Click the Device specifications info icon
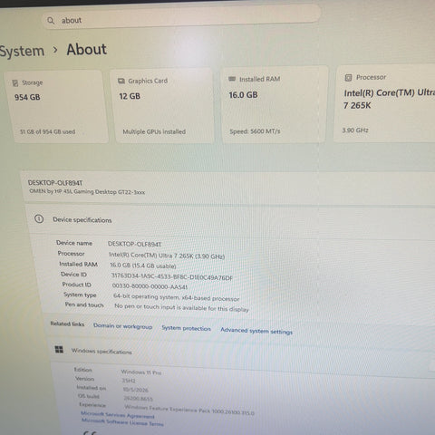Viewport: 435px width, 435px height. [39, 218]
